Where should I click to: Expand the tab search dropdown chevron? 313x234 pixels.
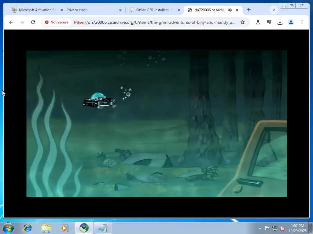pyautogui.click(x=274, y=10)
